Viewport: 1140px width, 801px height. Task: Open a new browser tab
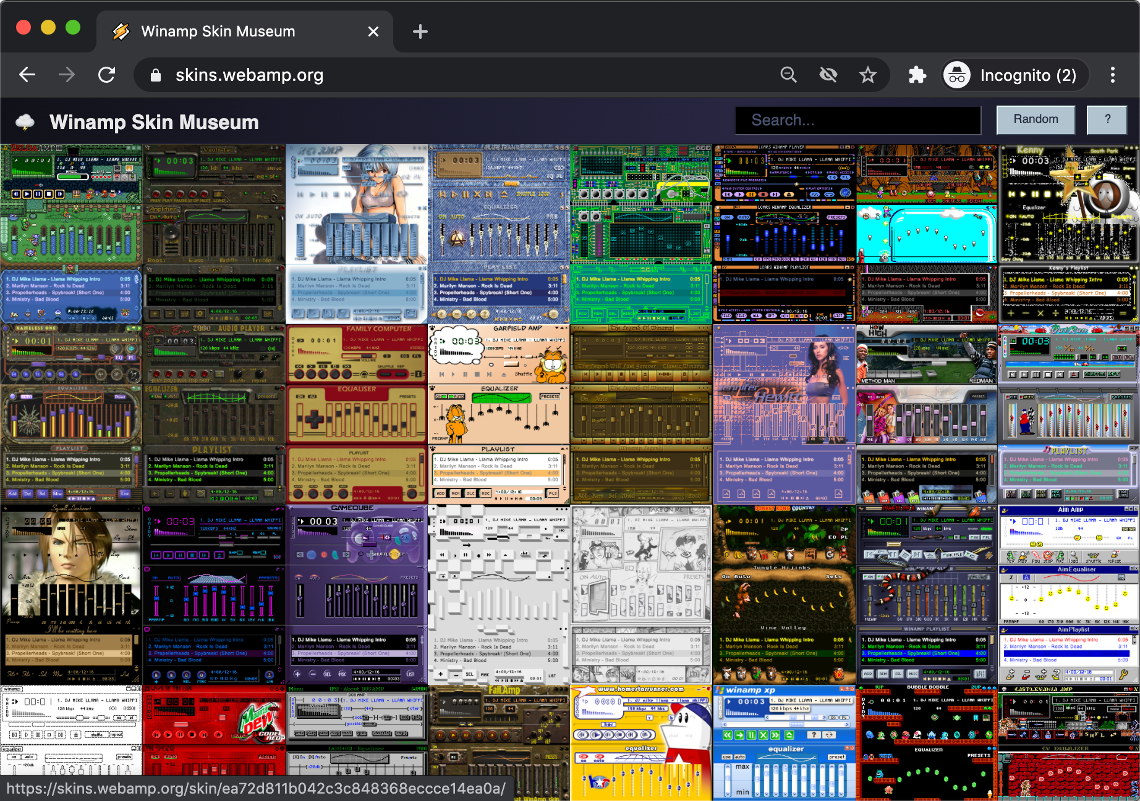(x=420, y=31)
